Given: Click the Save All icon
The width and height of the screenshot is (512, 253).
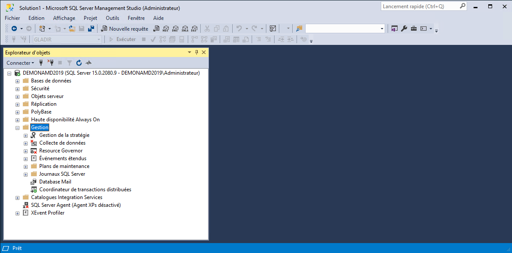Looking at the screenshot, I should pos(92,29).
